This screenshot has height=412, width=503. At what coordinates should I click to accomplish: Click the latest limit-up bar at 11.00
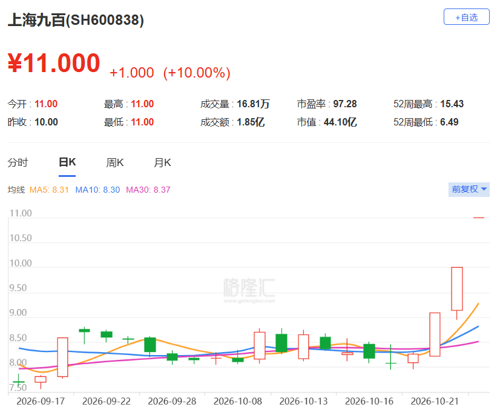point(479,218)
